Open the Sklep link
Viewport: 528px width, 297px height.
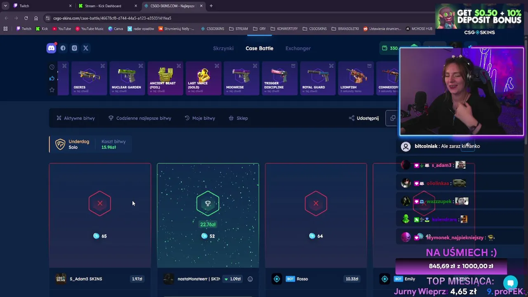tap(238, 118)
